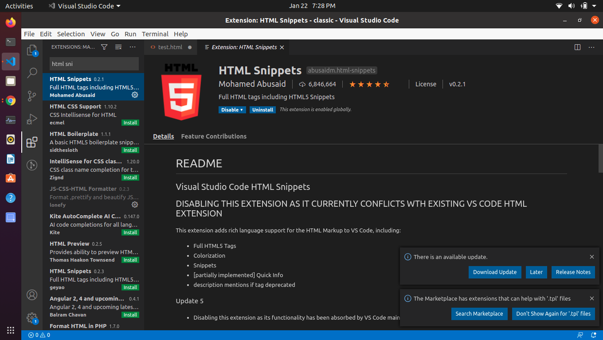
Task: Open notifications bell in status bar
Action: [x=594, y=335]
